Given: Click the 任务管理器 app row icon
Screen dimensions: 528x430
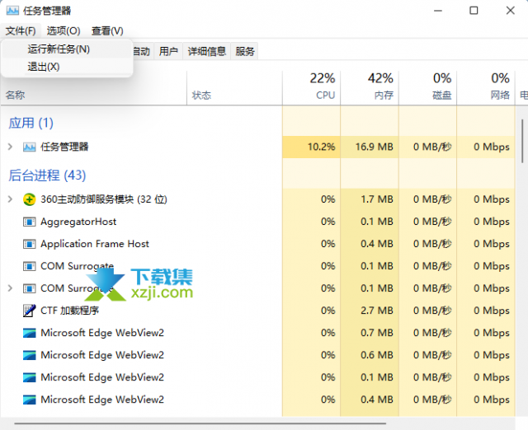Looking at the screenshot, I should tap(30, 147).
